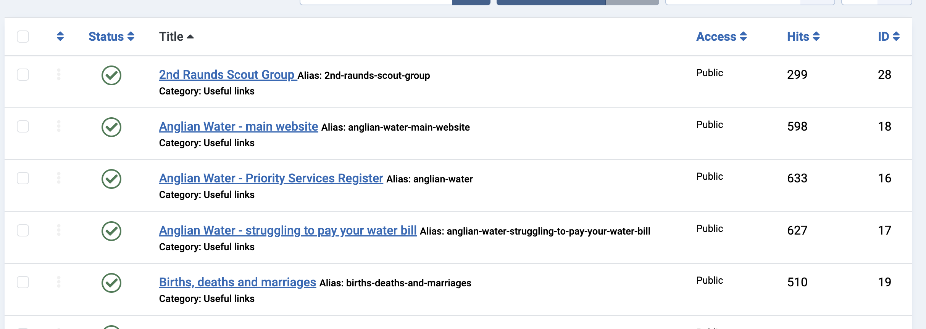
Task: Sort list by ID column
Action: [x=889, y=37]
